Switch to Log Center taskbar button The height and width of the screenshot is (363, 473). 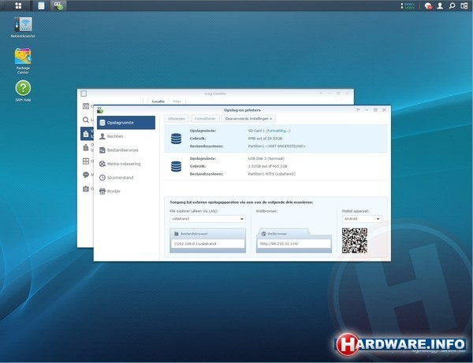41,6
